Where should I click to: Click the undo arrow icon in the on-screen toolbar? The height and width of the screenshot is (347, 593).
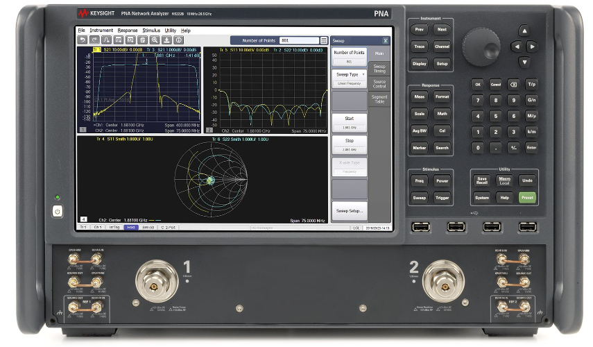83,40
